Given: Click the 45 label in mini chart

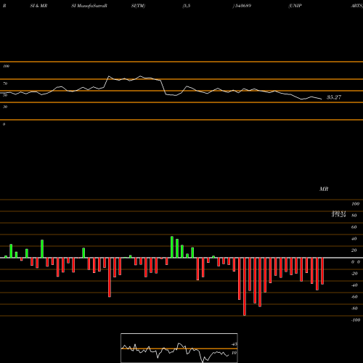Looking at the screenshot, I should (234, 344).
